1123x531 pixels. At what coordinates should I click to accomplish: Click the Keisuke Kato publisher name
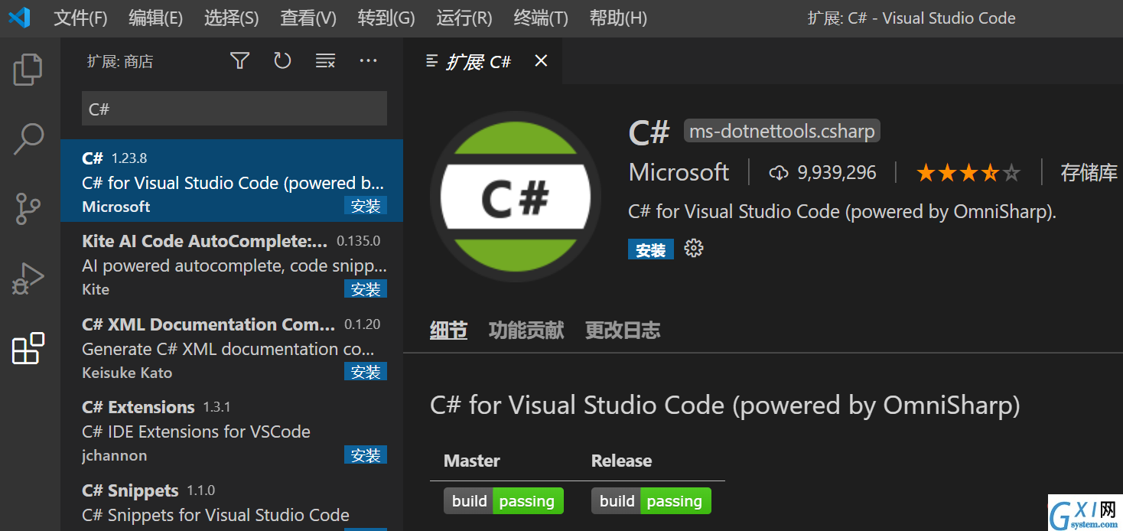pyautogui.click(x=127, y=373)
